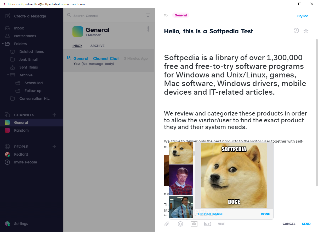318x232 pixels.
Task: Click DONE in meme editor
Action: click(265, 214)
